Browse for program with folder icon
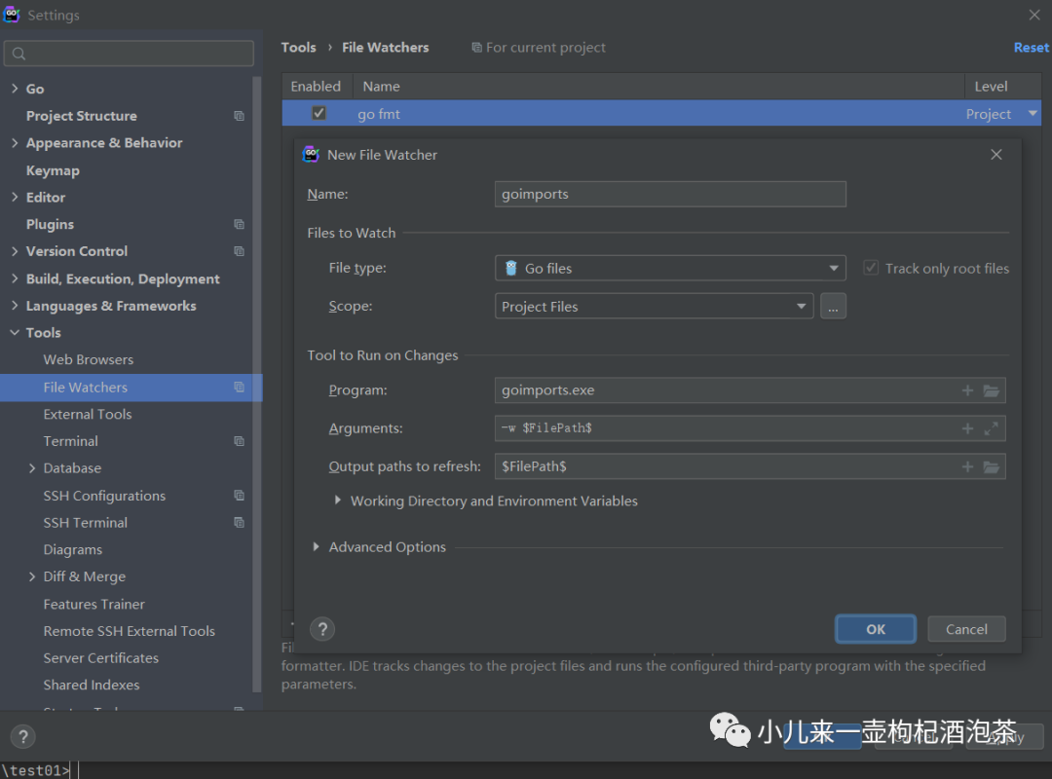Screen dimensions: 1052x779 point(991,390)
